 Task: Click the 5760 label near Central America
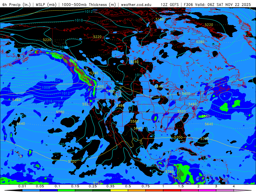[x=170, y=172]
